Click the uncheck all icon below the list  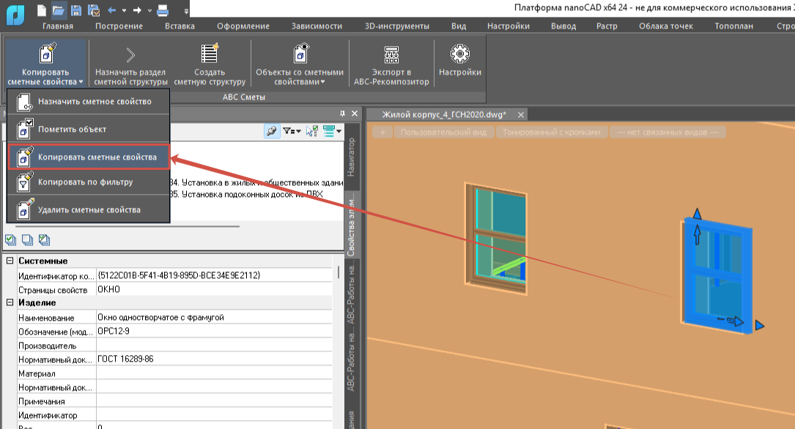point(27,239)
